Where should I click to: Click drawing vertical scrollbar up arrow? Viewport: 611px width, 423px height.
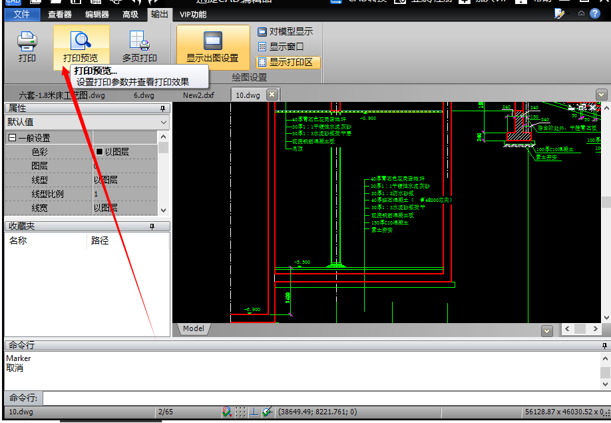coord(606,107)
